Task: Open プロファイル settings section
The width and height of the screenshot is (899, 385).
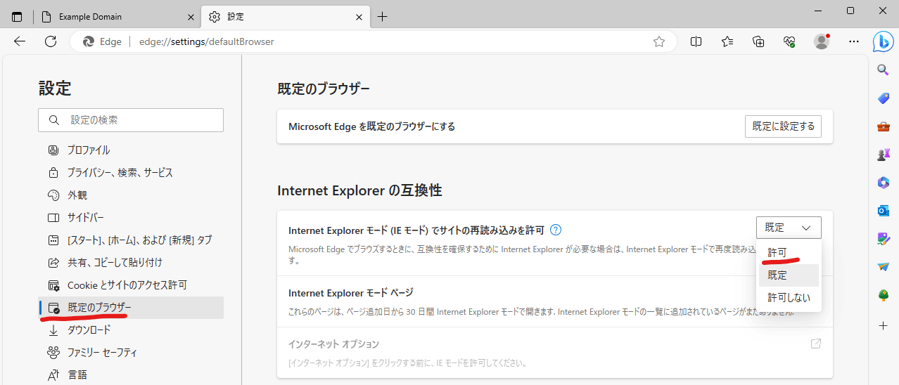Action: [x=131, y=150]
